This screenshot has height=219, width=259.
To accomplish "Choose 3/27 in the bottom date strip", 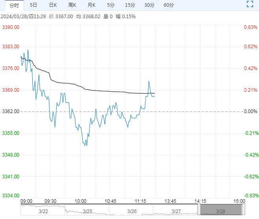I will (x=175, y=211).
